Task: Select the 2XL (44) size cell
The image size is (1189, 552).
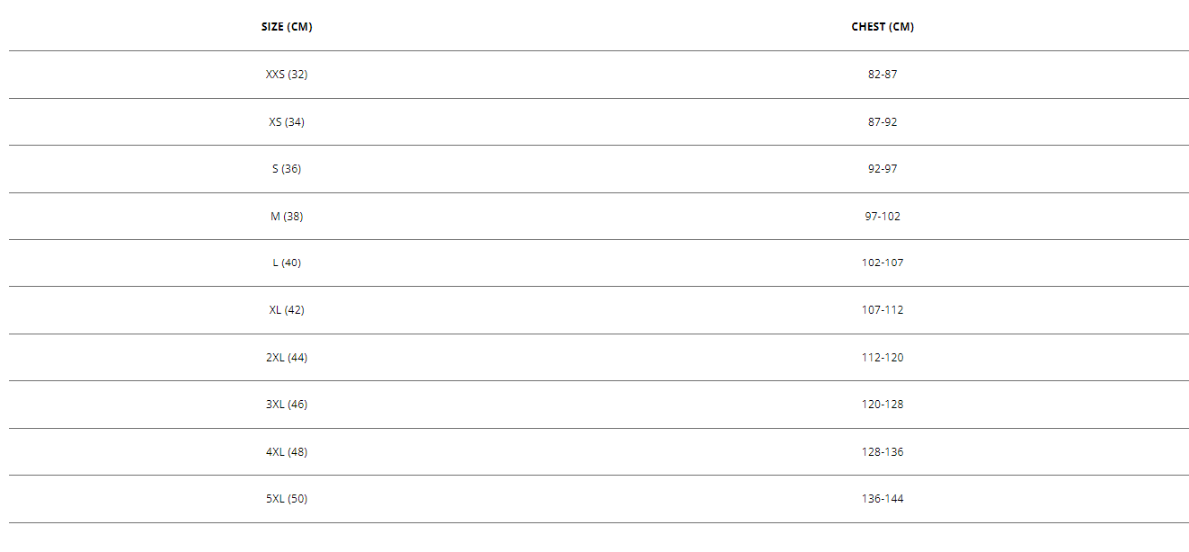Action: [x=287, y=357]
